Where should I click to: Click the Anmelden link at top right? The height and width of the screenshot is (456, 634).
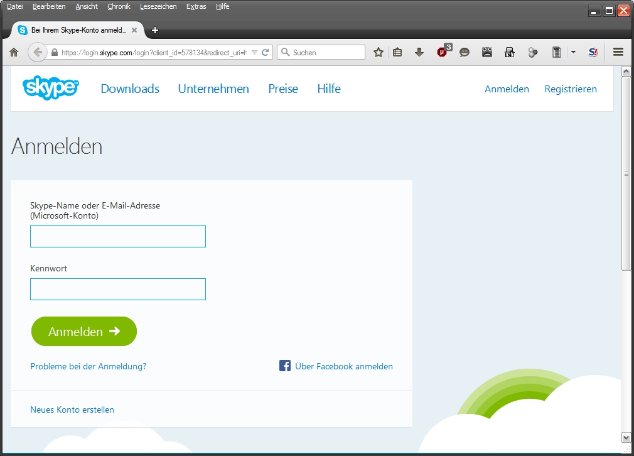click(x=507, y=89)
